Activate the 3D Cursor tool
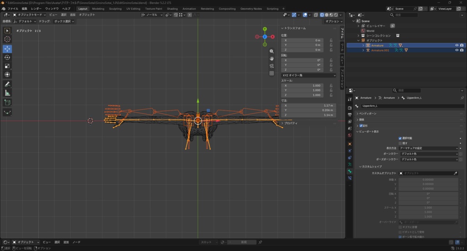This screenshot has height=251, width=467. click(x=7, y=39)
